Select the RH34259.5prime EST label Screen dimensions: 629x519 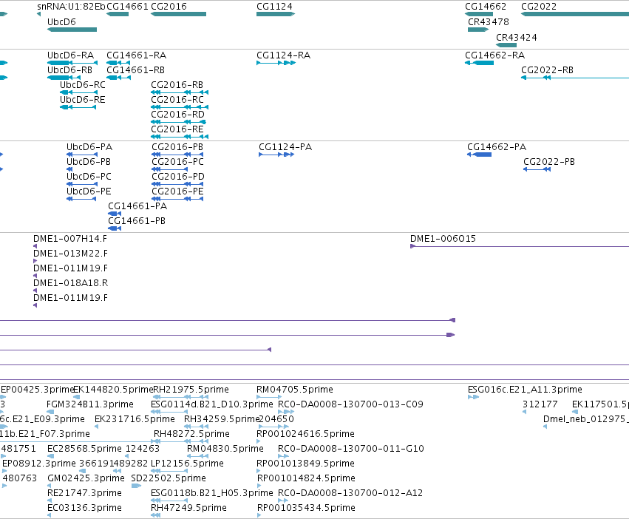(222, 419)
